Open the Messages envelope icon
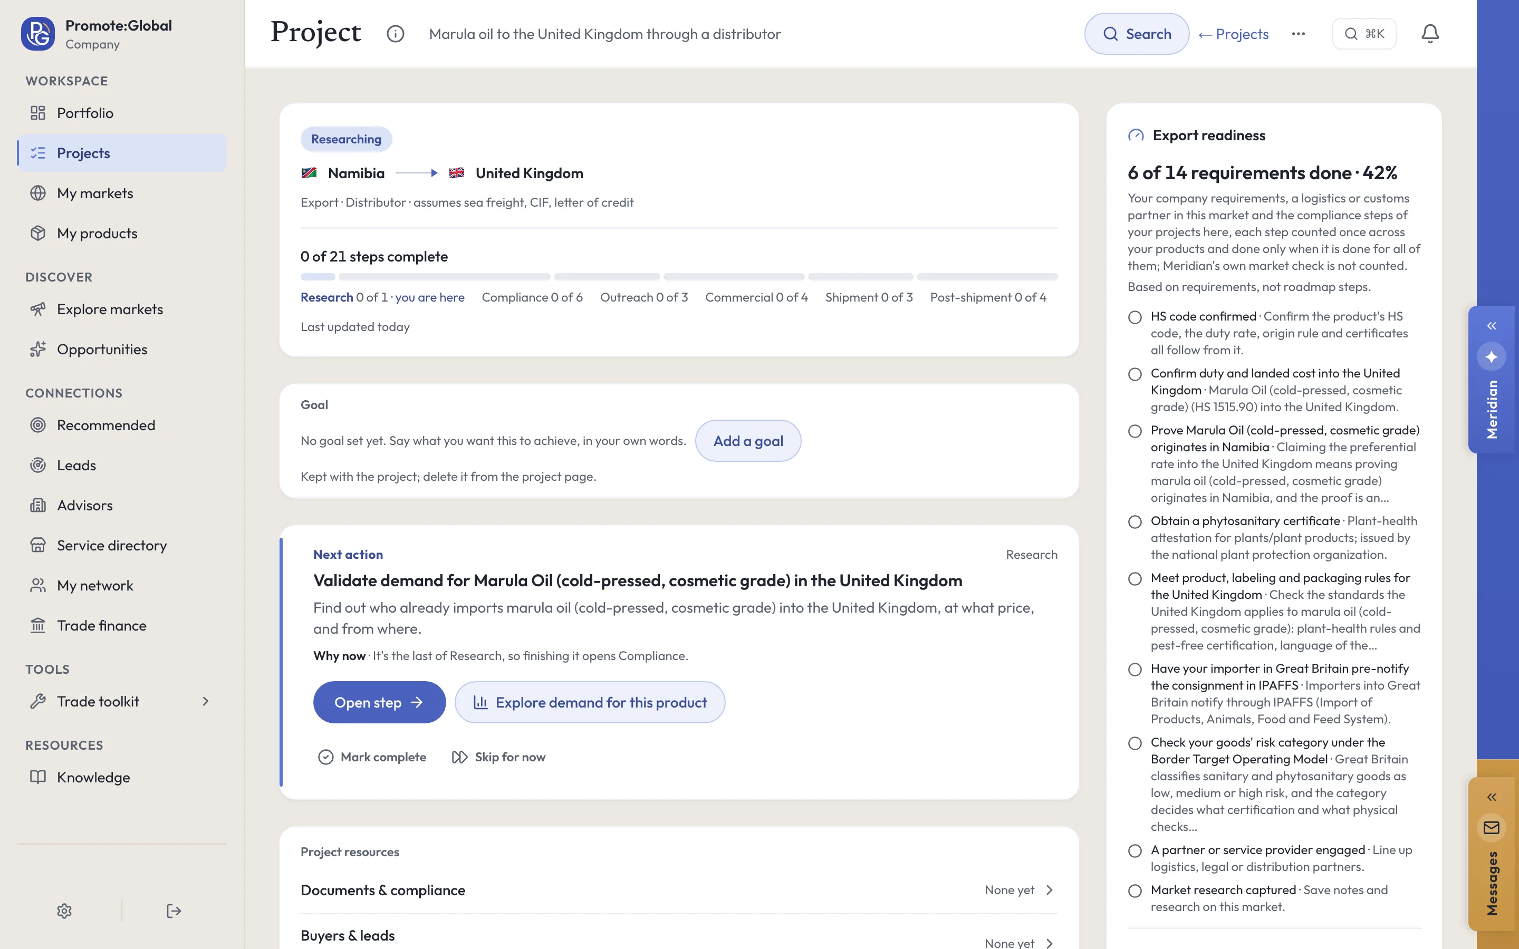Image resolution: width=1519 pixels, height=949 pixels. point(1492,828)
